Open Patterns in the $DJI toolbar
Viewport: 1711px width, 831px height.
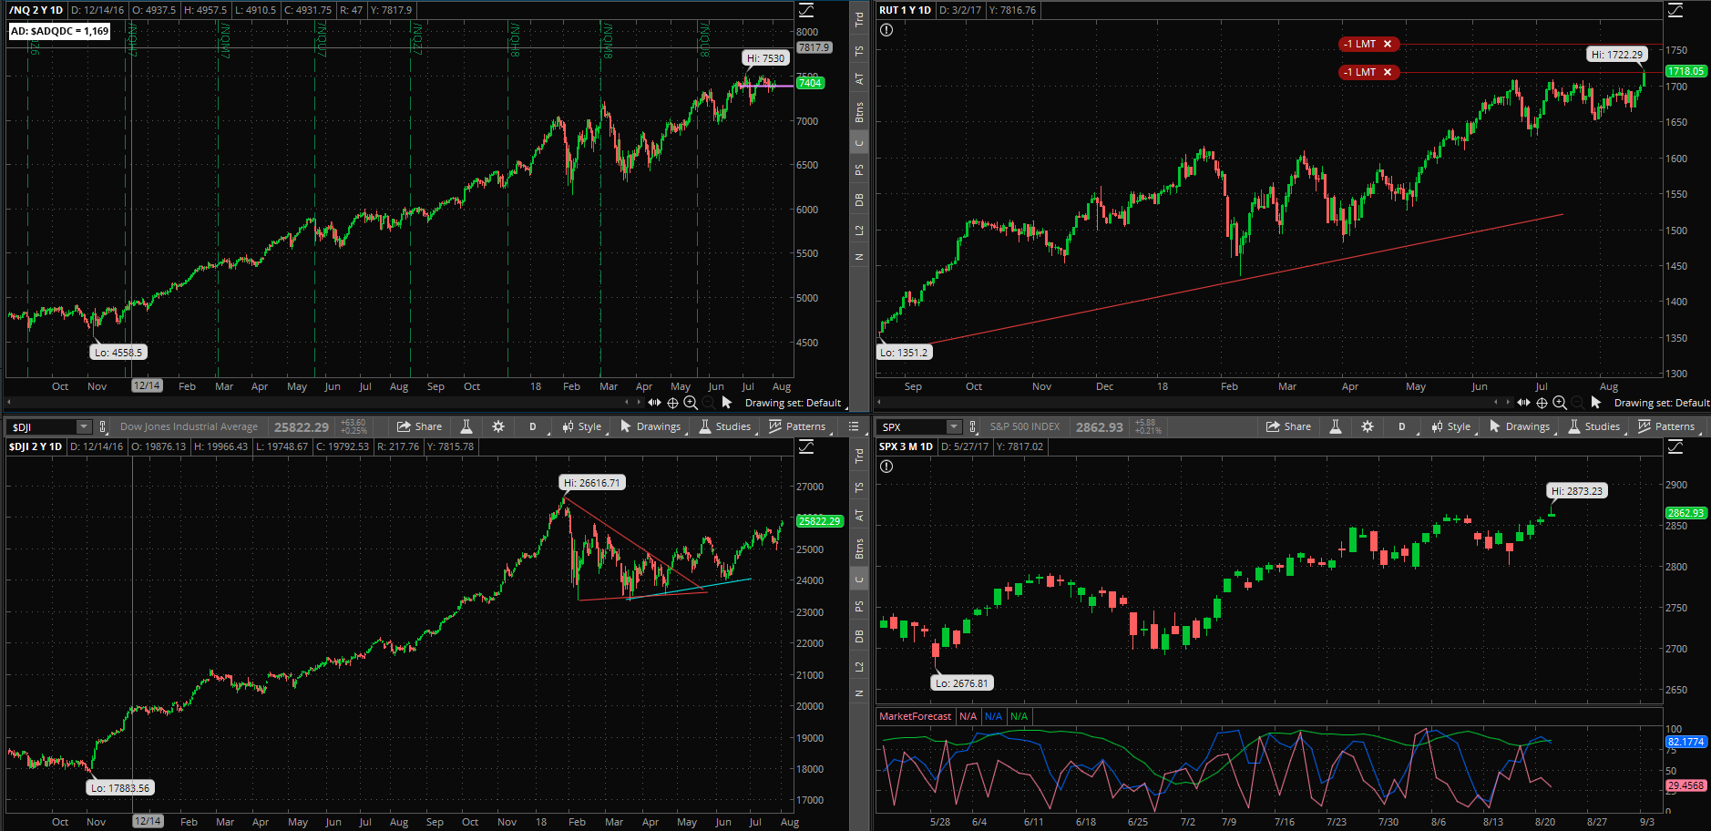coord(797,426)
